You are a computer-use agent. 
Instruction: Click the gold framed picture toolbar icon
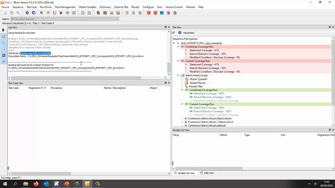(118, 13)
